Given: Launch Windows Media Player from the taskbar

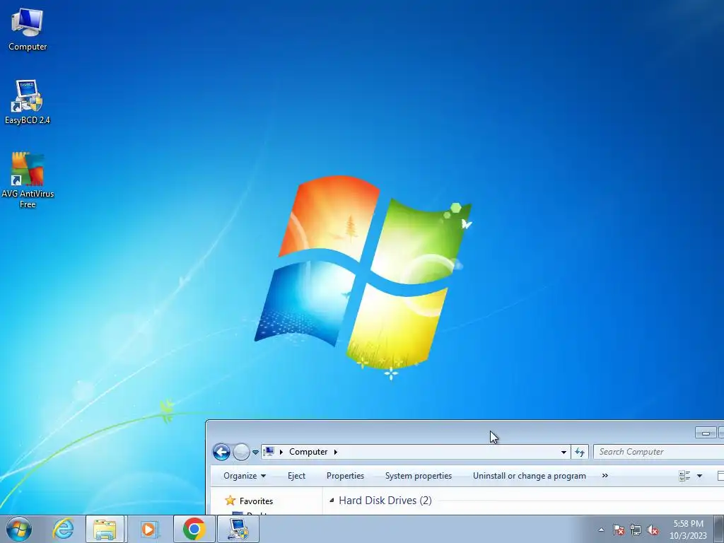Looking at the screenshot, I should pos(148,529).
